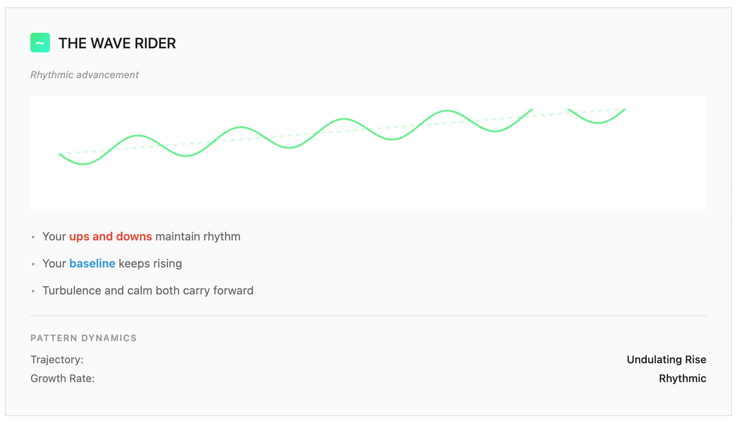This screenshot has width=736, height=421.
Task: Select THE WAVE RIDER heading
Action: (117, 43)
